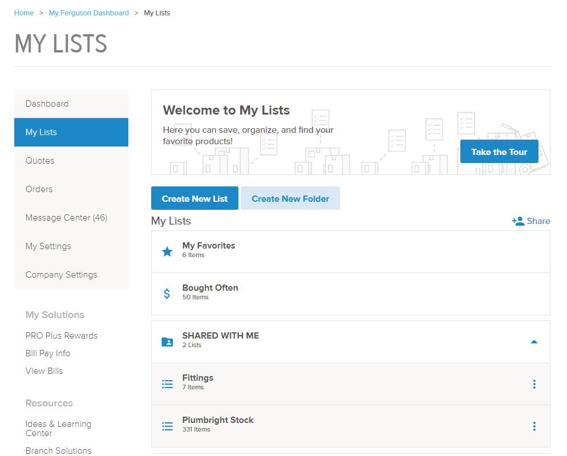Click the dollar sign icon on Bought Often

(x=167, y=292)
